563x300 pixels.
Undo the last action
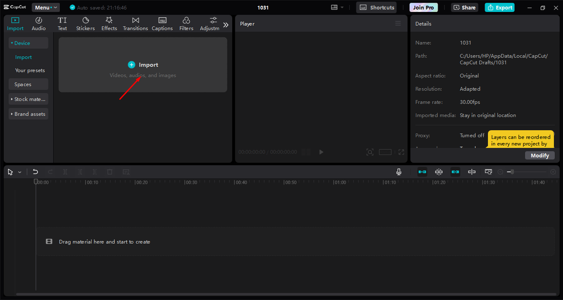coord(36,172)
